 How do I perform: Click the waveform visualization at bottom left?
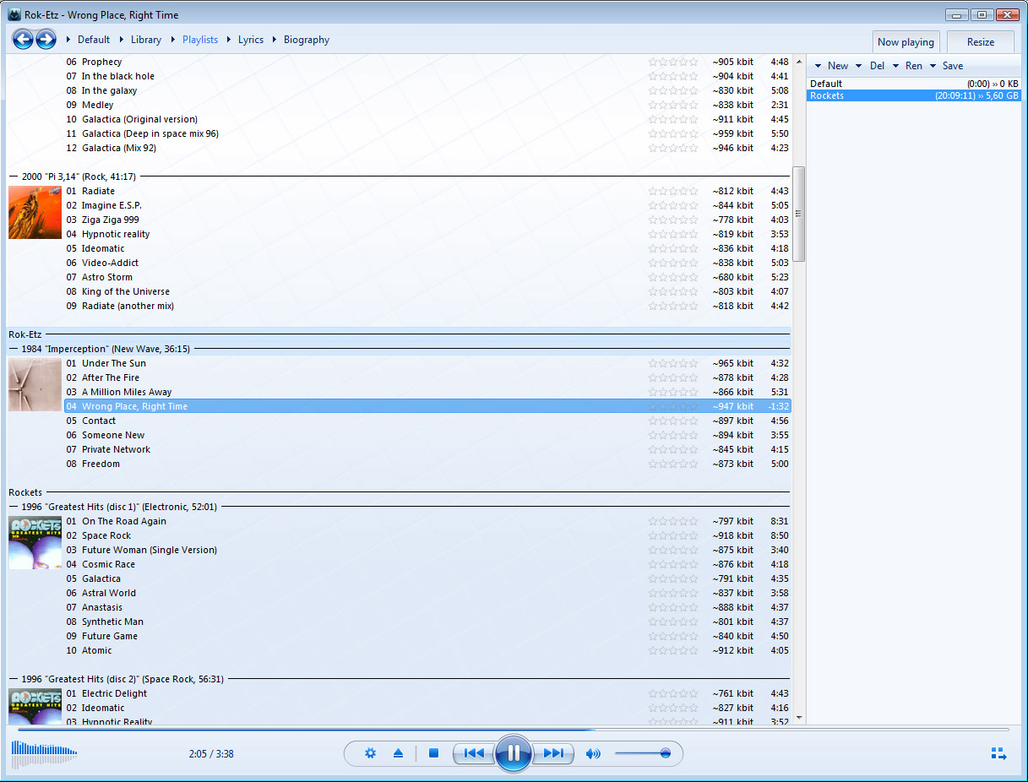(44, 752)
